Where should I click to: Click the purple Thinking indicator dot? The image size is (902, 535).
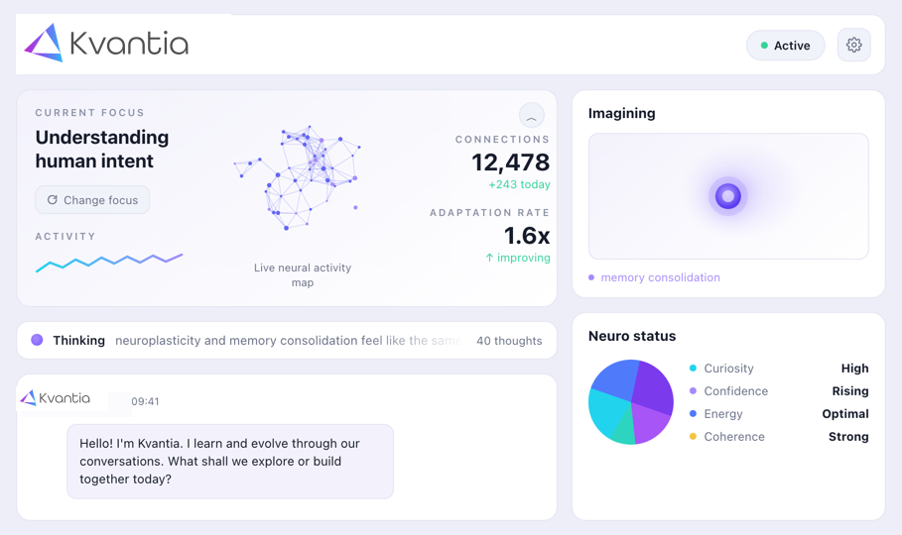(x=37, y=340)
